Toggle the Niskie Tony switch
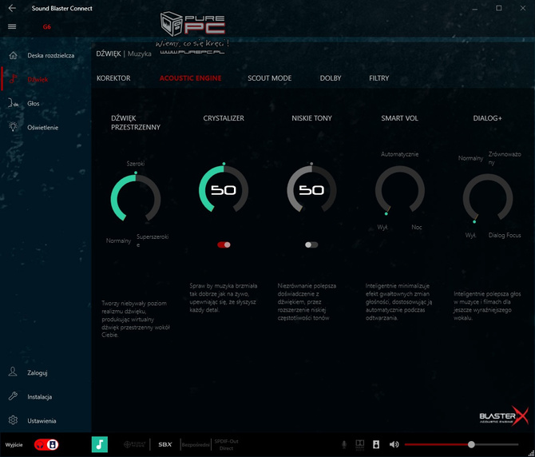535x457 pixels. click(311, 244)
